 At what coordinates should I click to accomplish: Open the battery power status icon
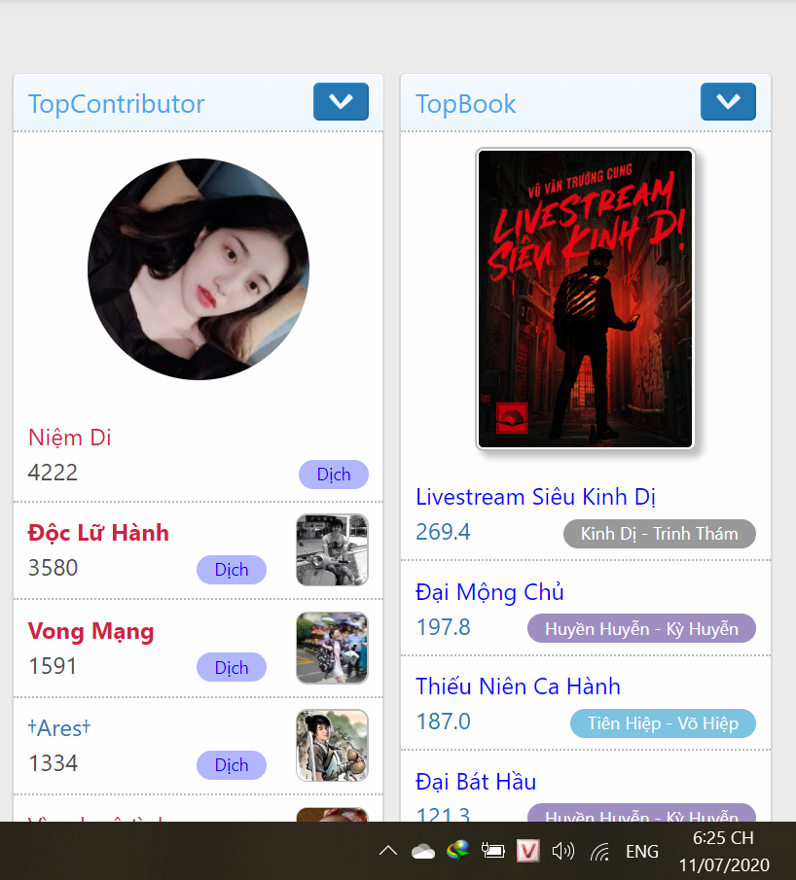492,852
